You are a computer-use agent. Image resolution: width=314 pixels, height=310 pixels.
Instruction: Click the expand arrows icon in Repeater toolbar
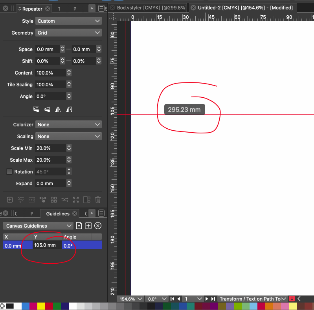tap(76, 200)
